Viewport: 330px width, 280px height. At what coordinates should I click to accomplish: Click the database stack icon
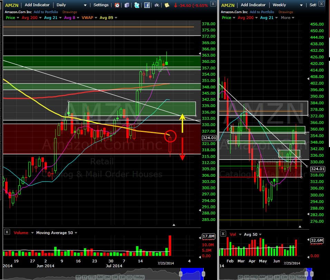tap(127, 5)
